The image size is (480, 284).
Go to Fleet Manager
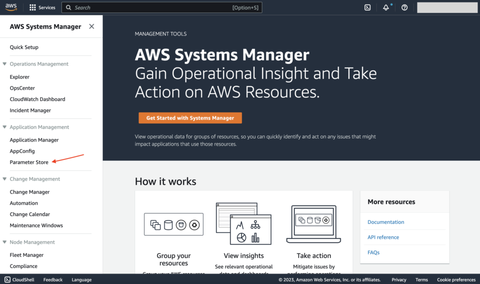pyautogui.click(x=26, y=255)
